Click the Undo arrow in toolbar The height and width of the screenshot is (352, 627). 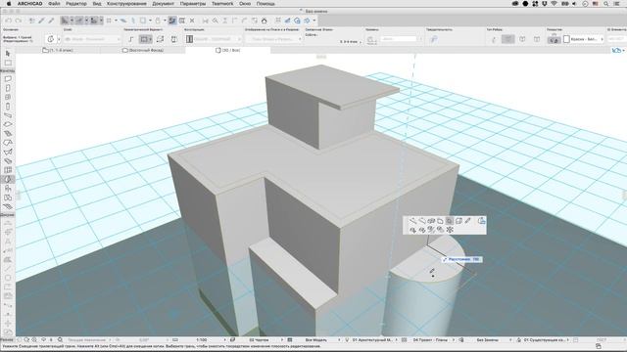click(9, 21)
